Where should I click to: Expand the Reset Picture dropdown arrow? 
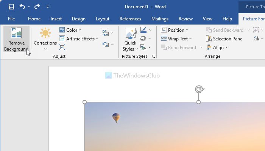[x=112, y=45]
